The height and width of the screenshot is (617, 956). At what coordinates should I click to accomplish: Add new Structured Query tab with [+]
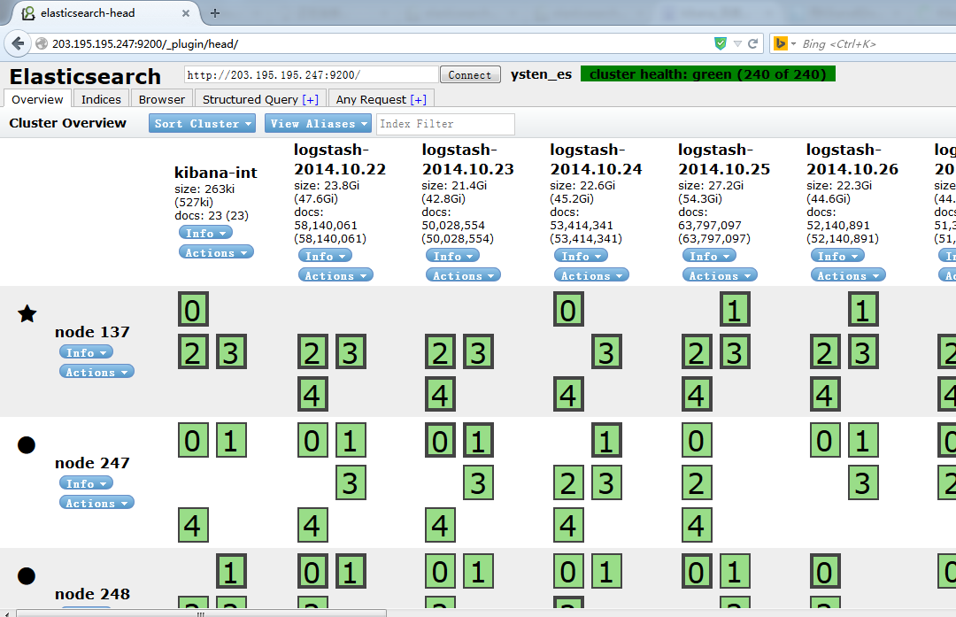coord(311,99)
